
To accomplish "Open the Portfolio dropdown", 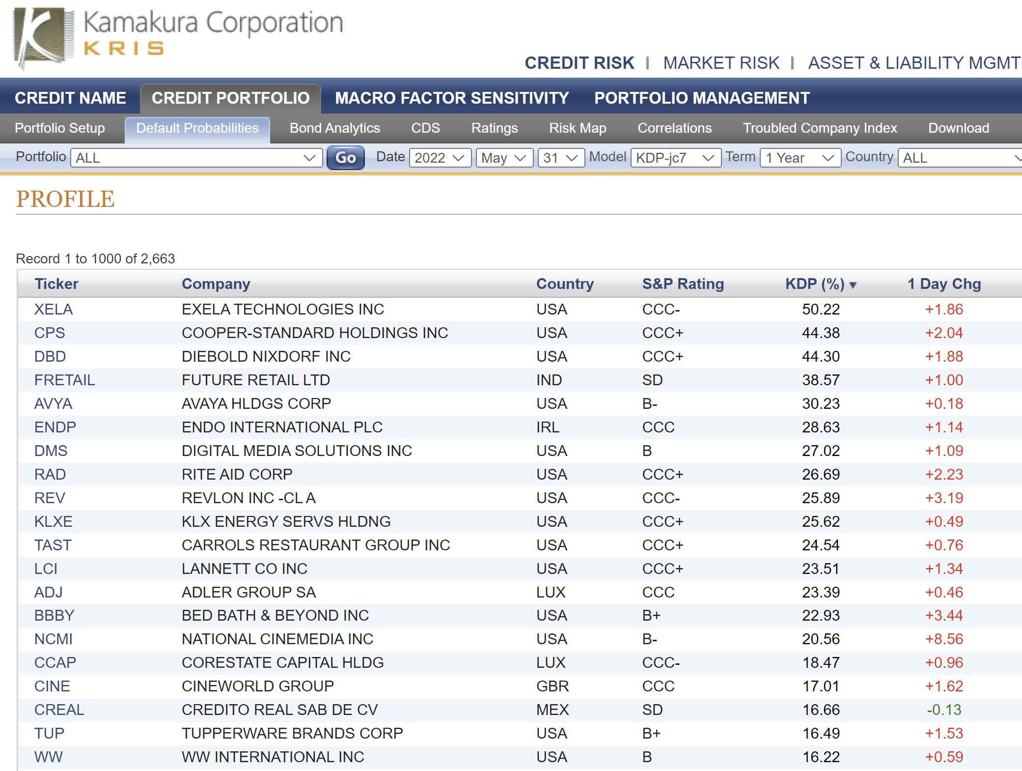I will click(196, 158).
